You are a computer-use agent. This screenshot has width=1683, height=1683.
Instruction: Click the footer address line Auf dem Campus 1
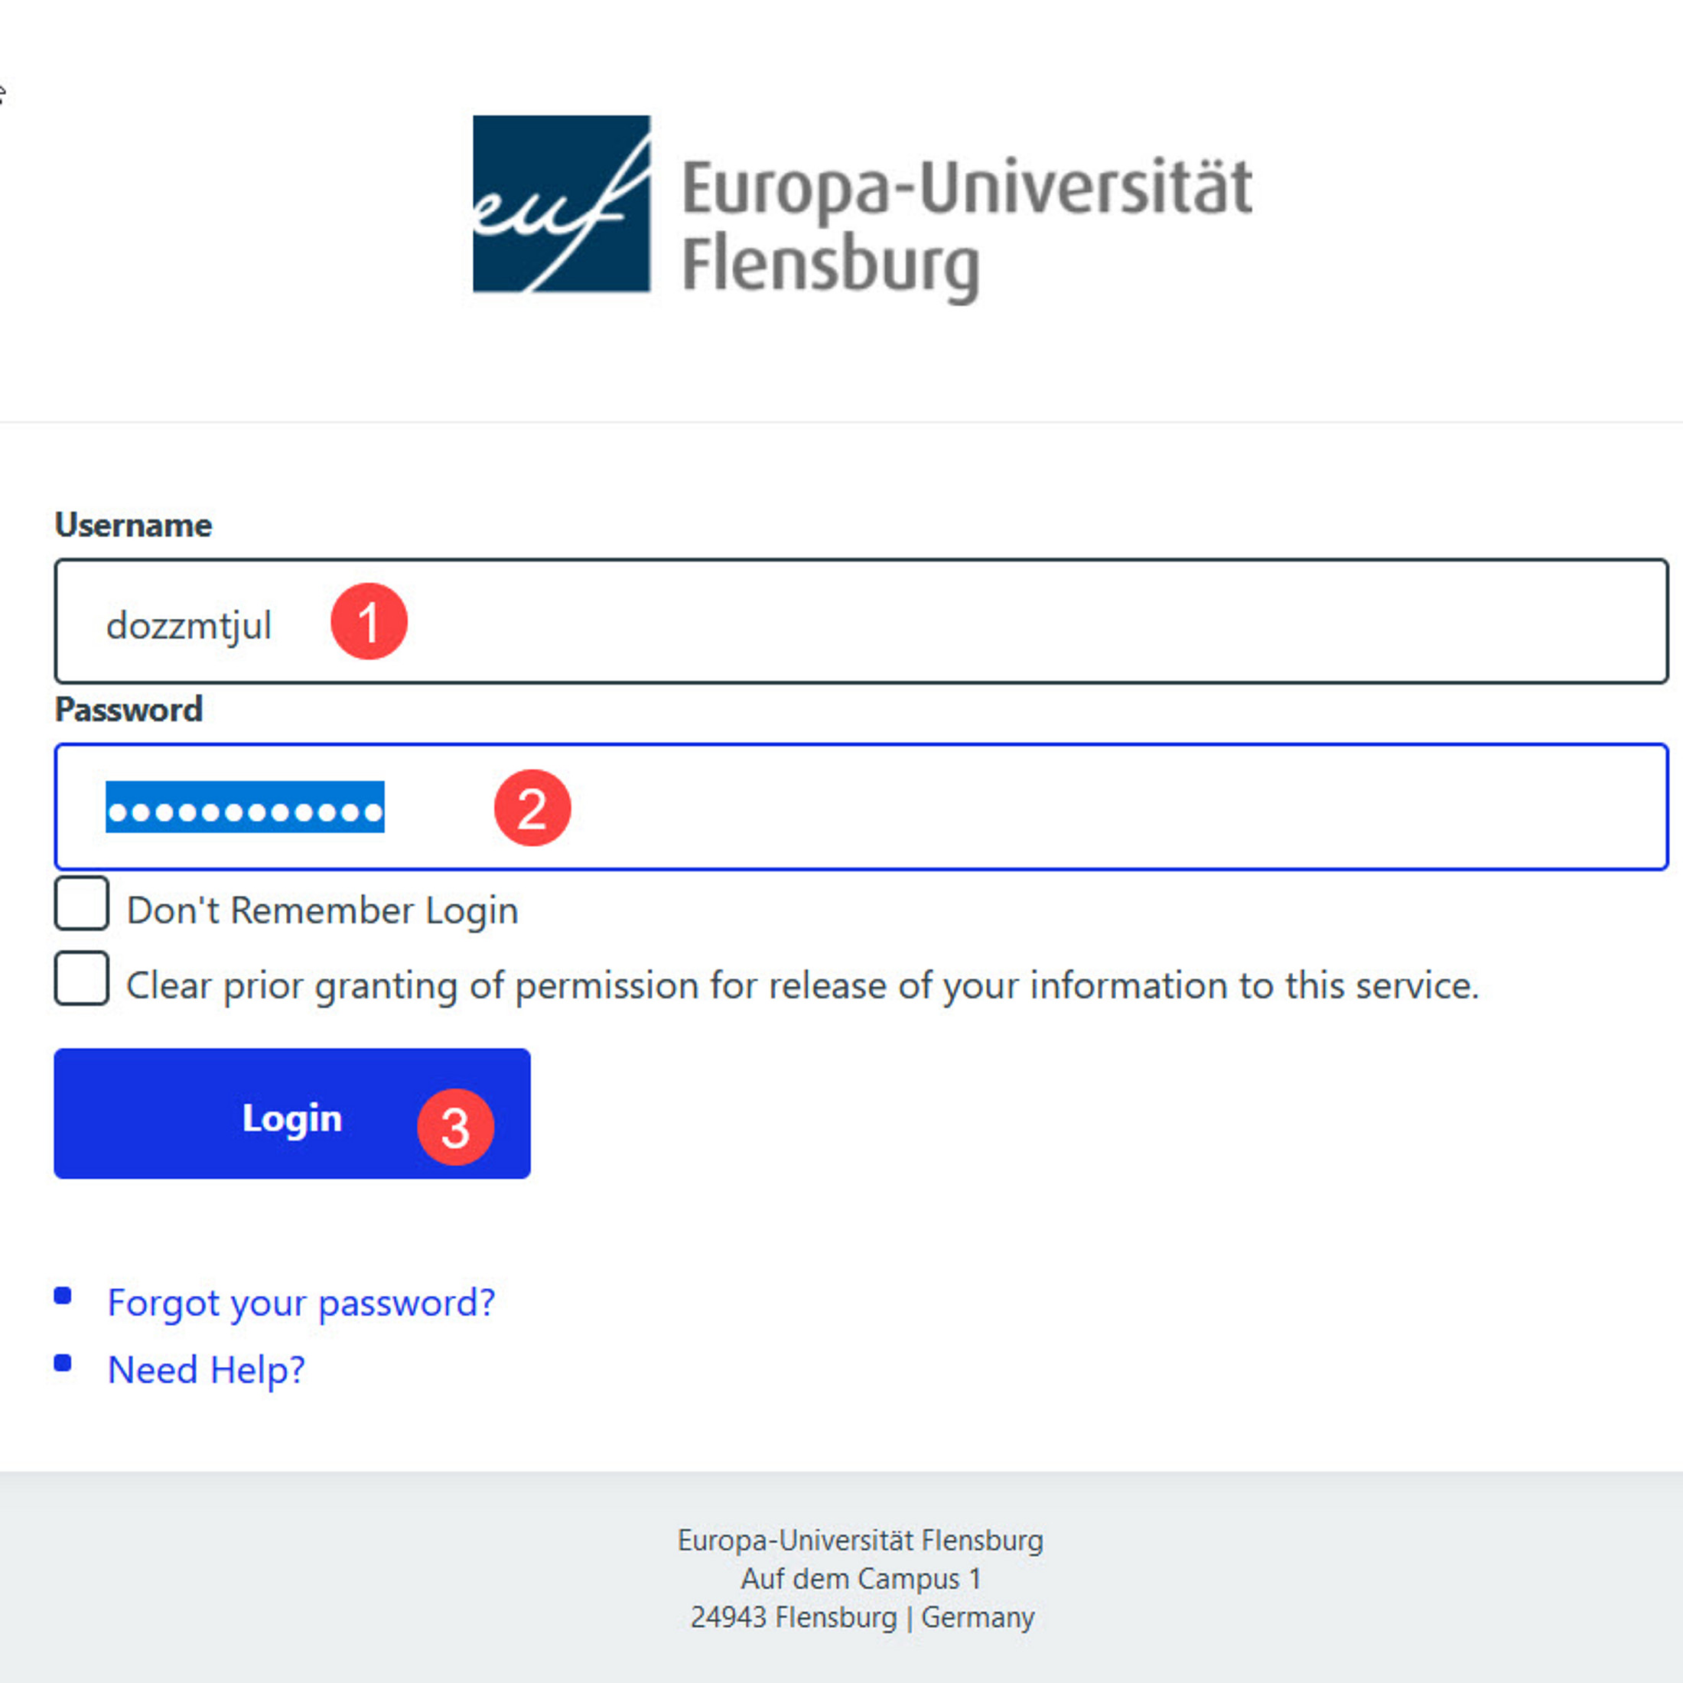[x=861, y=1578]
